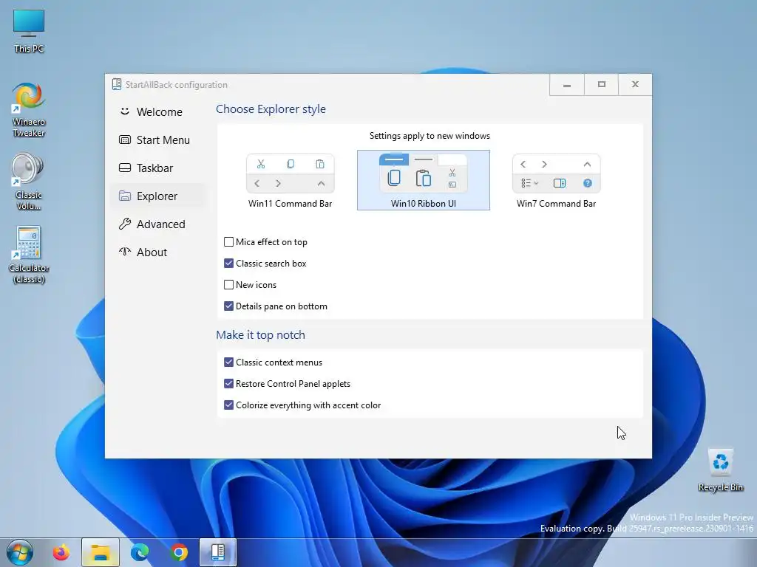Launch Firefox from the taskbar
The image size is (757, 567).
61,552
